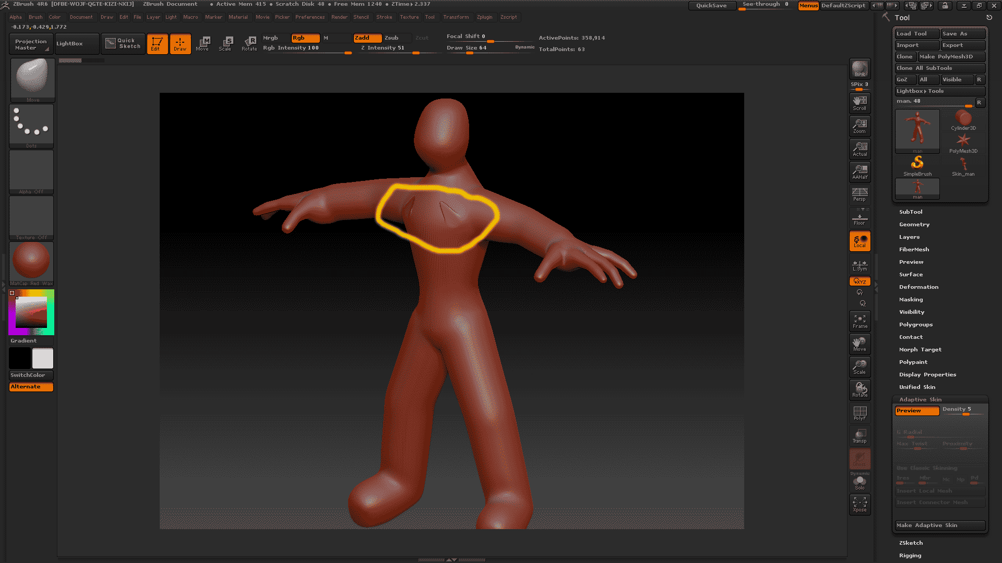
Task: Pick a color in the color picker
Action: (31, 312)
